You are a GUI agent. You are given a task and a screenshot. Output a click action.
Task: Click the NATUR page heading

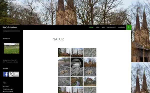(58, 39)
